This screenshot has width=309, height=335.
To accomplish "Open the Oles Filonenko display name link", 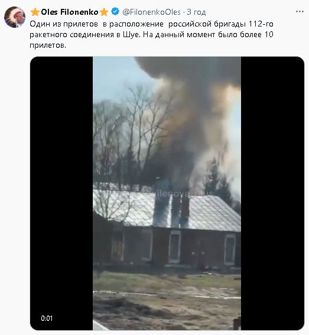I will click(x=69, y=12).
